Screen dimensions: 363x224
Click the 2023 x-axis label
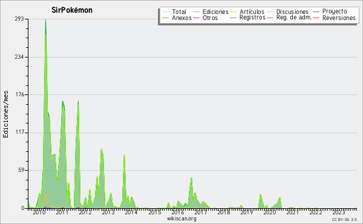pyautogui.click(x=339, y=212)
